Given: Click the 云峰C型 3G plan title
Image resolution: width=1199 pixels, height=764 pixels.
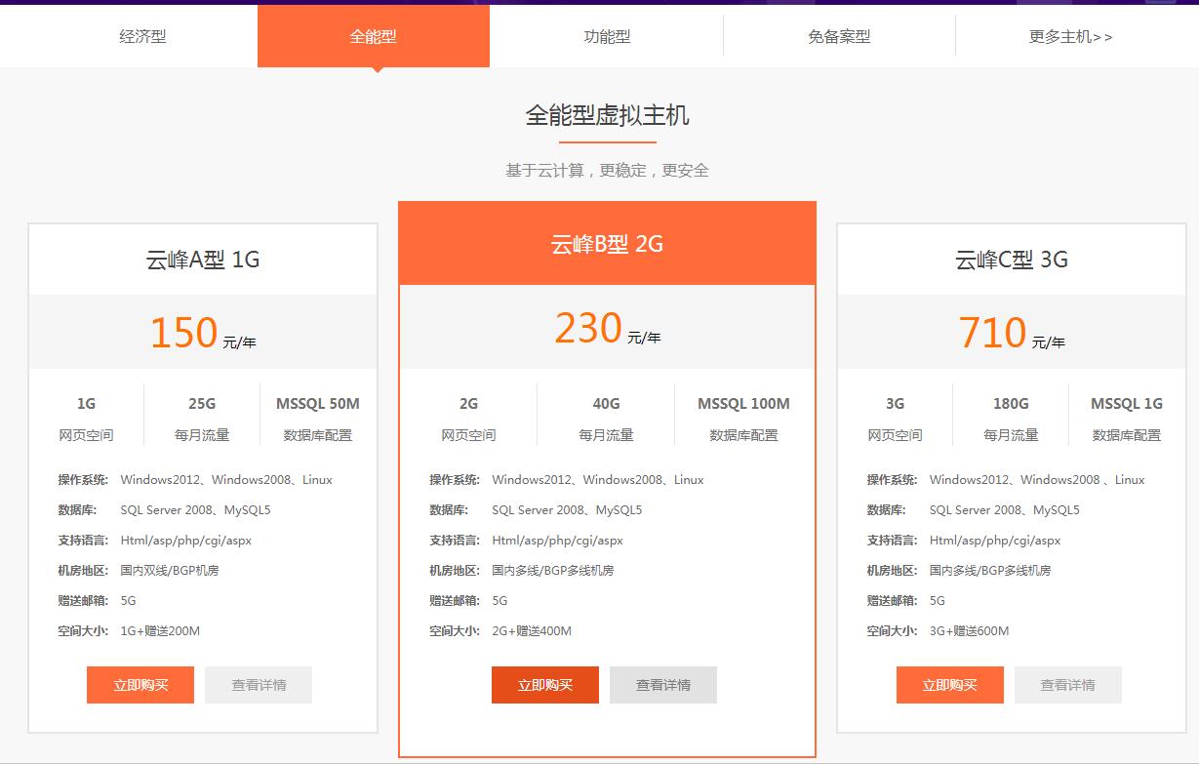Looking at the screenshot, I should 1012,260.
